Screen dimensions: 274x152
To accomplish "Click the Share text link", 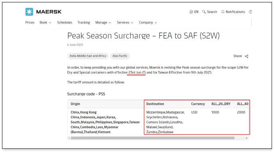I will coord(237,56).
